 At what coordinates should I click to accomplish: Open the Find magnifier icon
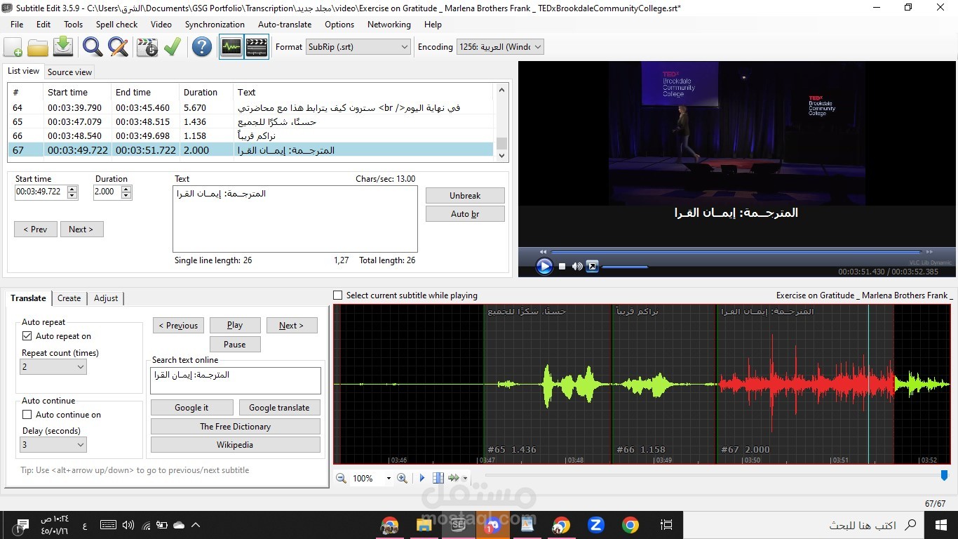point(92,47)
